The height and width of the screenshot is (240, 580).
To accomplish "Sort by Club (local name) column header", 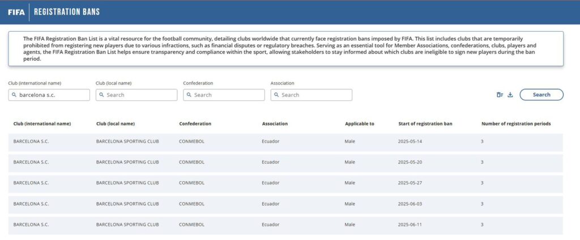I will (x=116, y=124).
